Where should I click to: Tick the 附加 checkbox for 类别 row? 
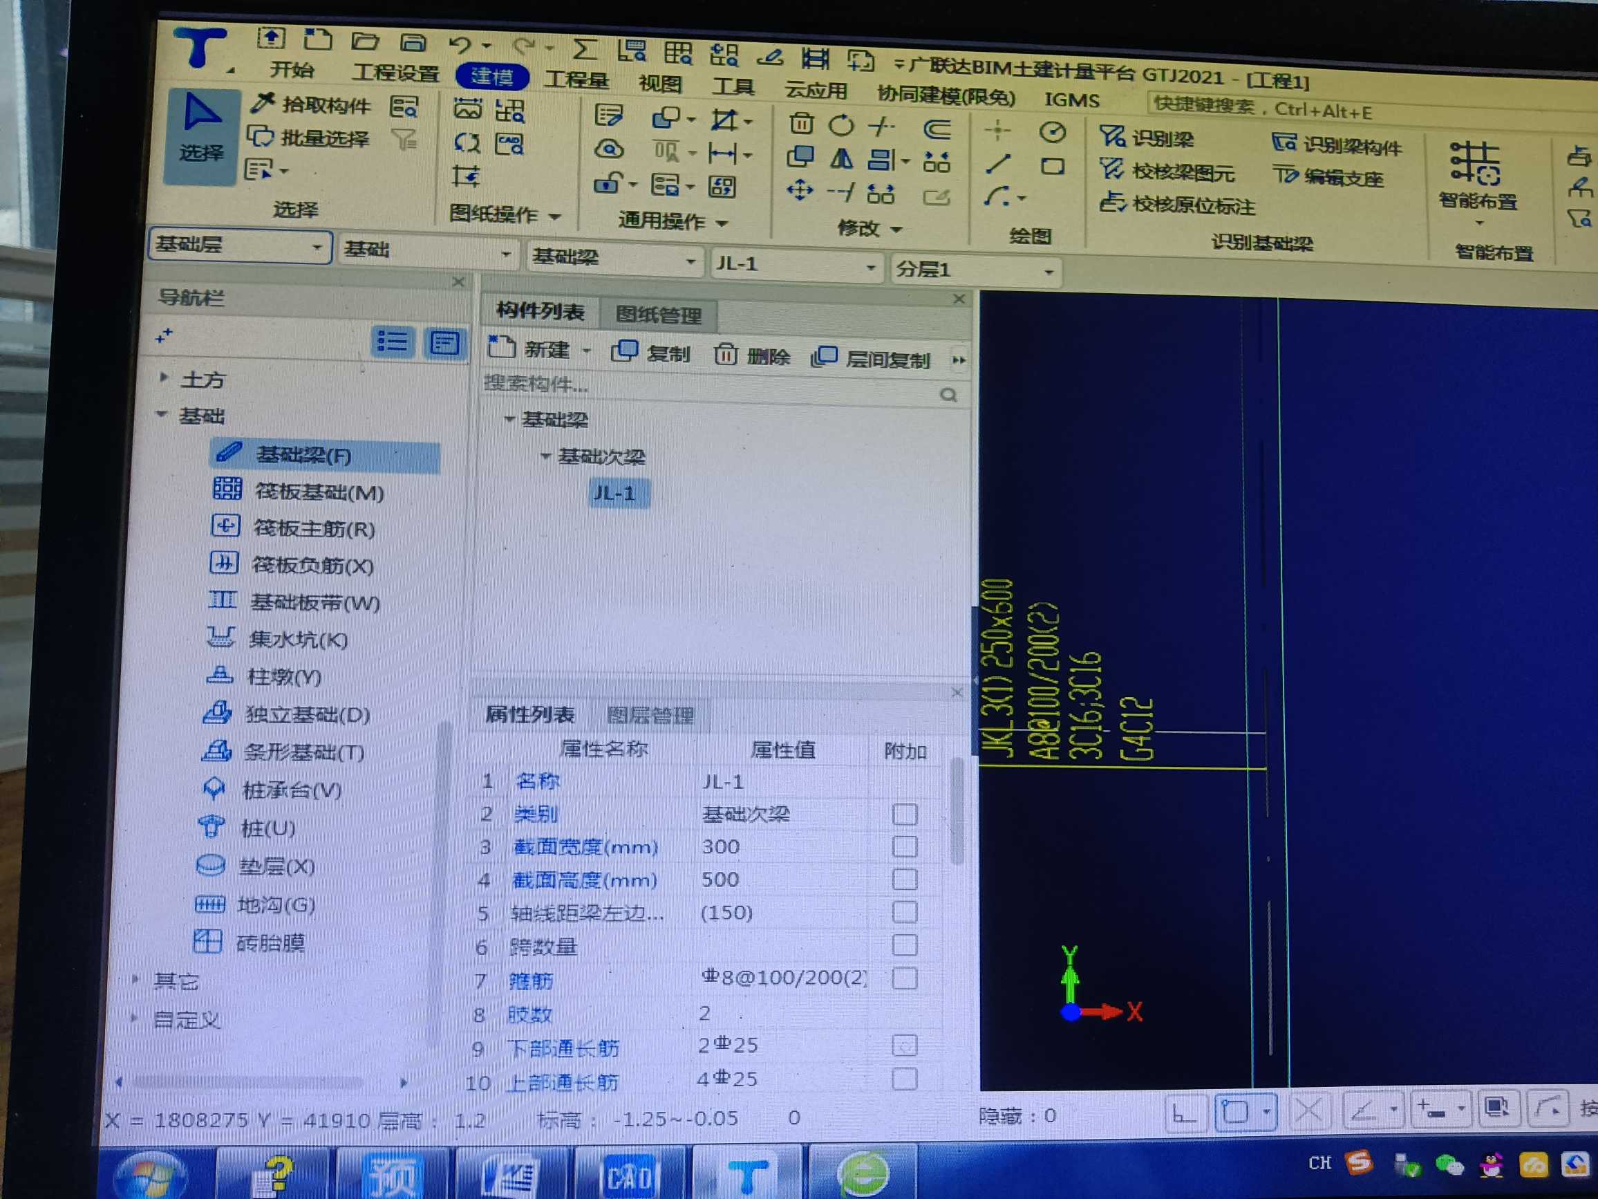click(x=905, y=815)
